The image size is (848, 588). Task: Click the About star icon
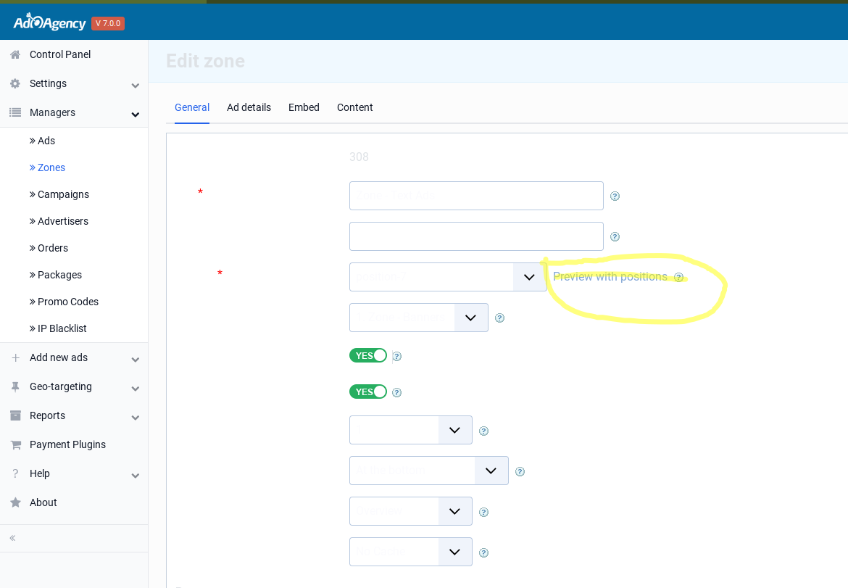16,502
